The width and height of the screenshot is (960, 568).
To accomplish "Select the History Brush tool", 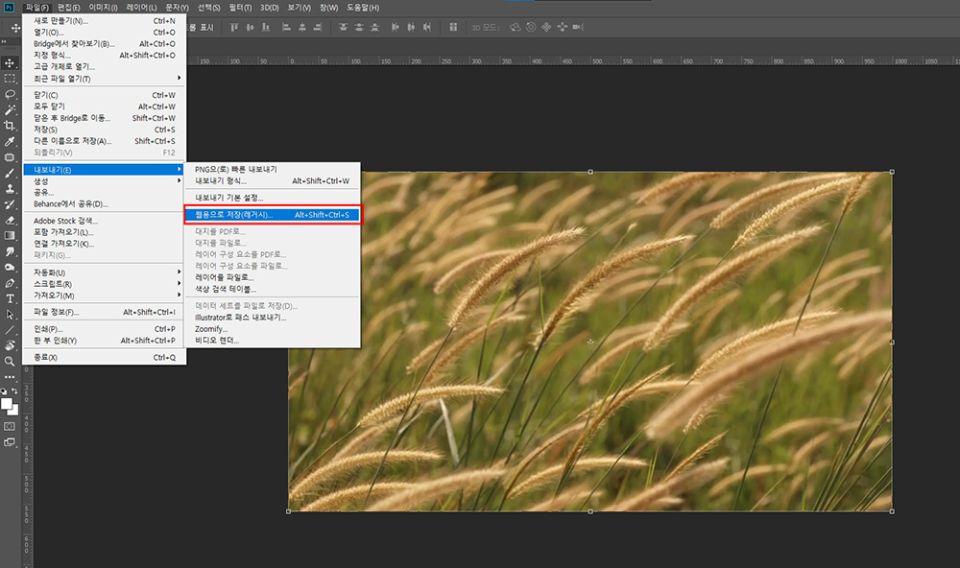I will pos(10,204).
